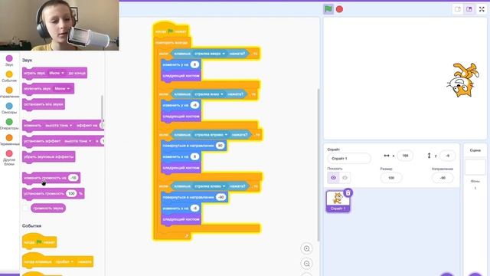
Task: Tick the 'громкость звука' reporter checkbox
Action: 25,208
